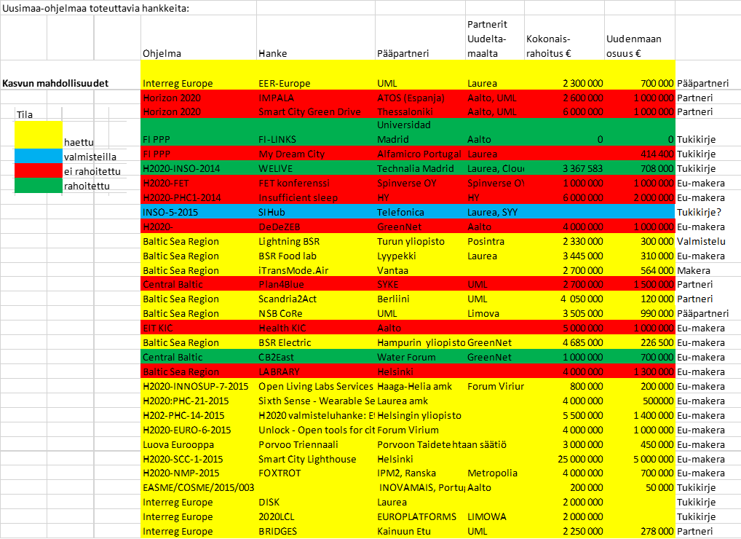Screen dimensions: 741x539
Task: Click the 'My Dream City' cell
Action: 316,154
